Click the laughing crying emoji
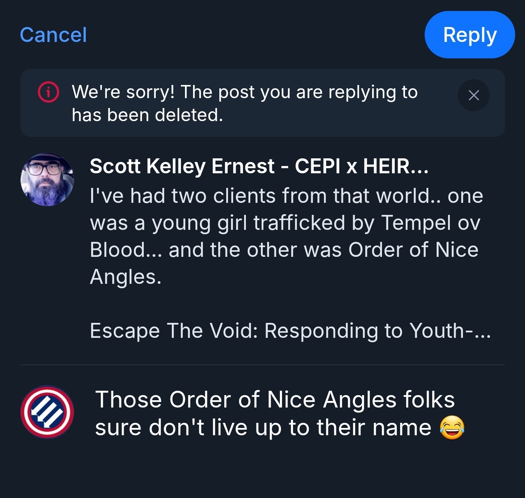The image size is (525, 498). pos(452,428)
